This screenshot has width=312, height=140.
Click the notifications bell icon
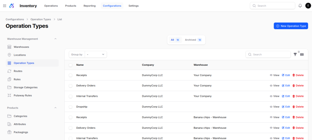[x=300, y=6]
